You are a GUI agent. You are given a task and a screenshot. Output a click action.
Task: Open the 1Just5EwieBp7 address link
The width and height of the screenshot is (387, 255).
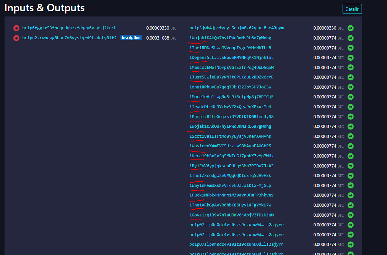tap(231, 77)
